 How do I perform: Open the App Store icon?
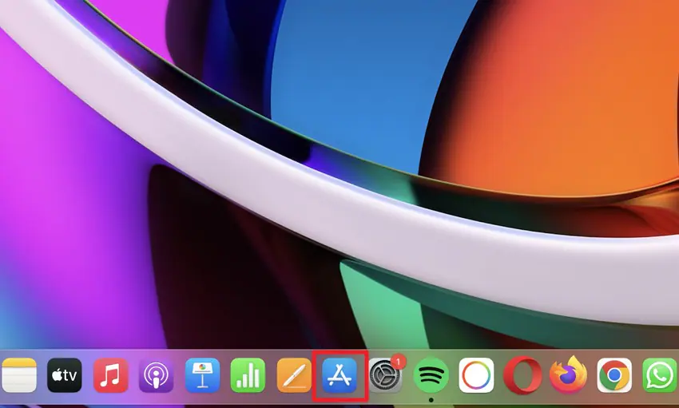(339, 375)
